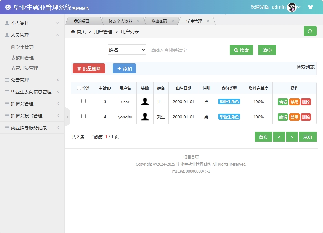Click the notification bell icon in the header
The image size is (323, 233).
pos(310,6)
